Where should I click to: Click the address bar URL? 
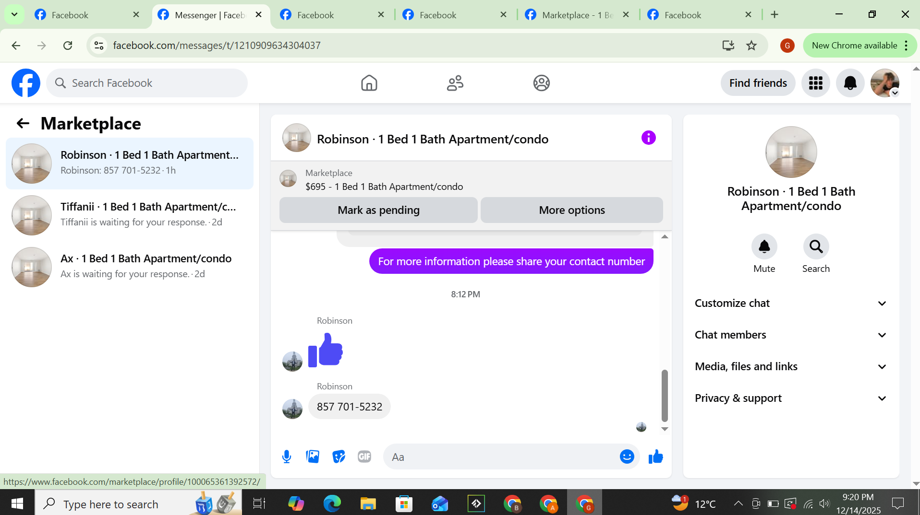pyautogui.click(x=217, y=46)
